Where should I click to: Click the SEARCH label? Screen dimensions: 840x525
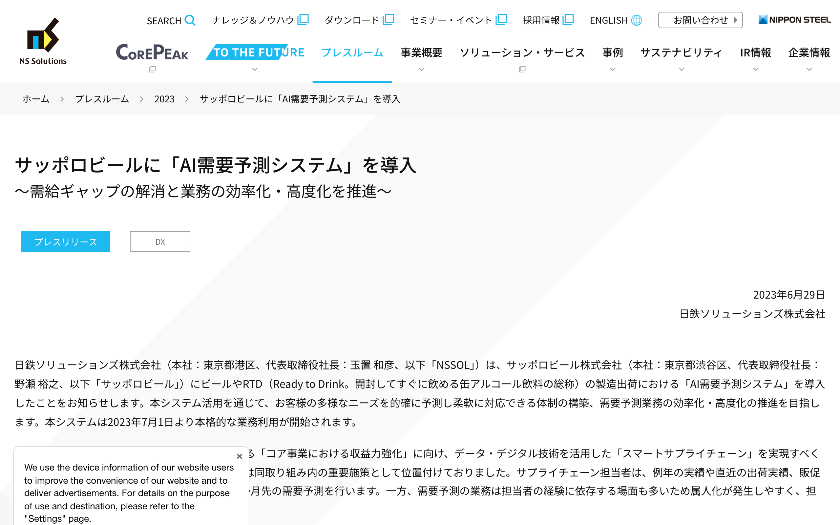[164, 21]
